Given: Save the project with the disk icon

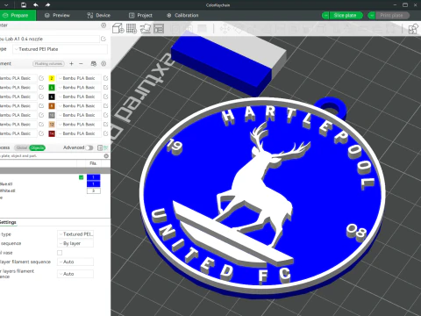Looking at the screenshot, I should click(24, 5).
